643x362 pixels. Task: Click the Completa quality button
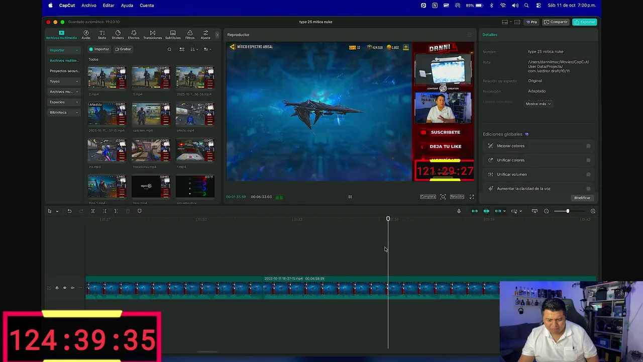[x=428, y=197]
